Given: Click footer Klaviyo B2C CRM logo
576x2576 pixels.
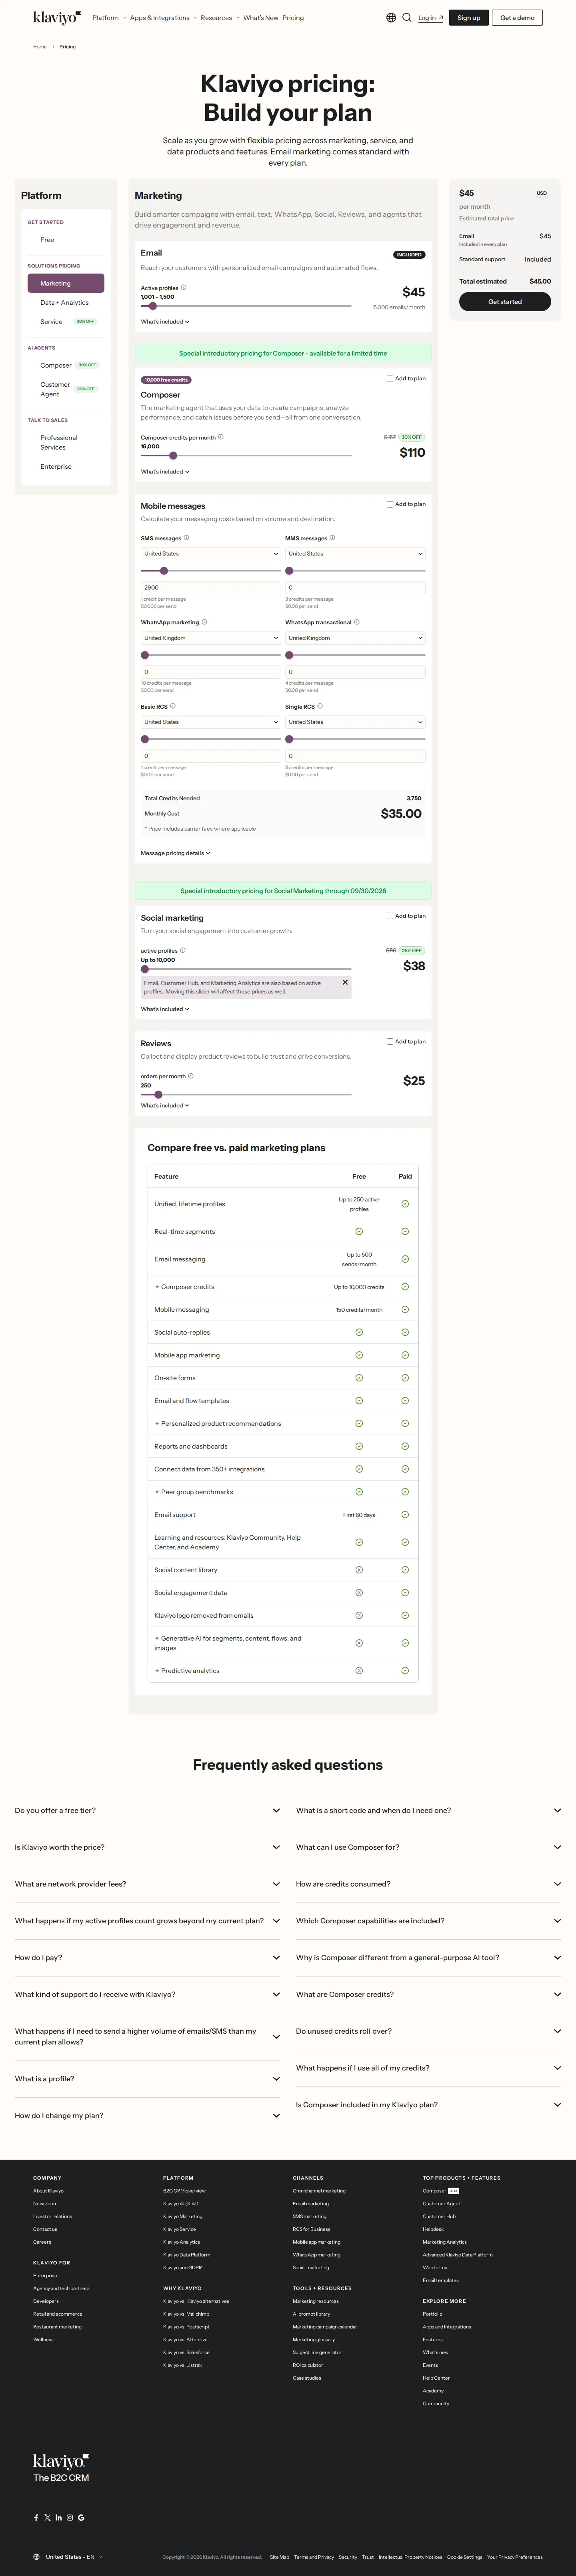Looking at the screenshot, I should tap(61, 2467).
